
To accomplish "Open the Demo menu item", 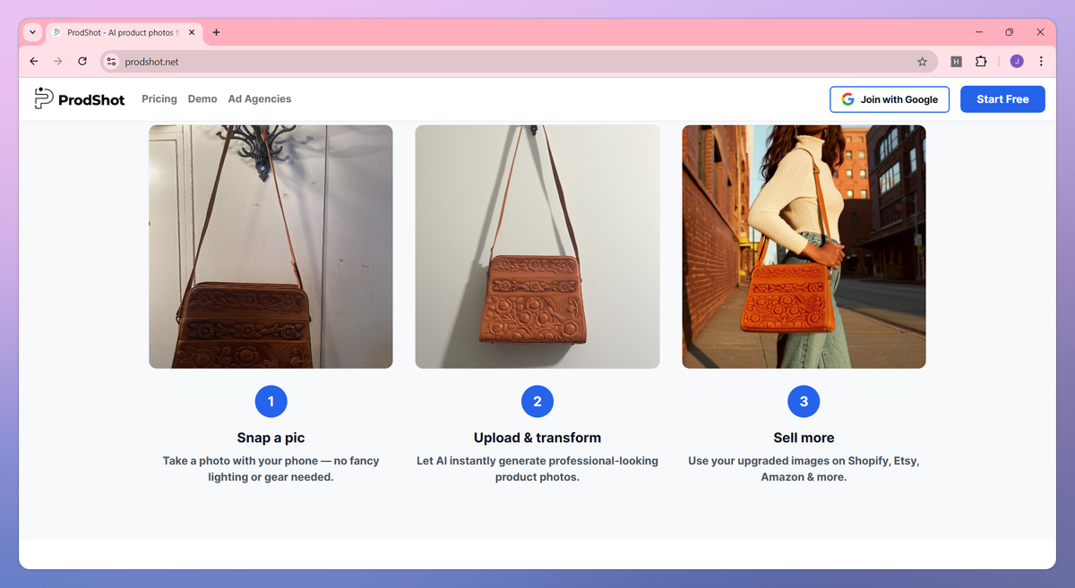I will point(202,99).
